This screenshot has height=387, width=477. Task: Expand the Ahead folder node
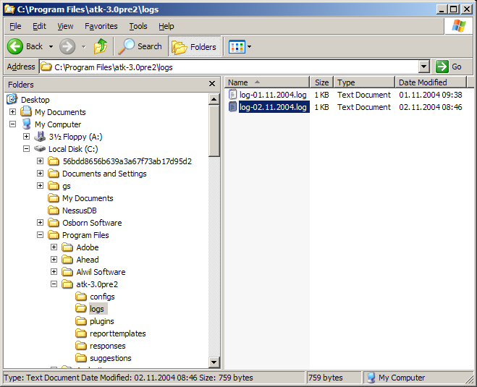(x=54, y=259)
